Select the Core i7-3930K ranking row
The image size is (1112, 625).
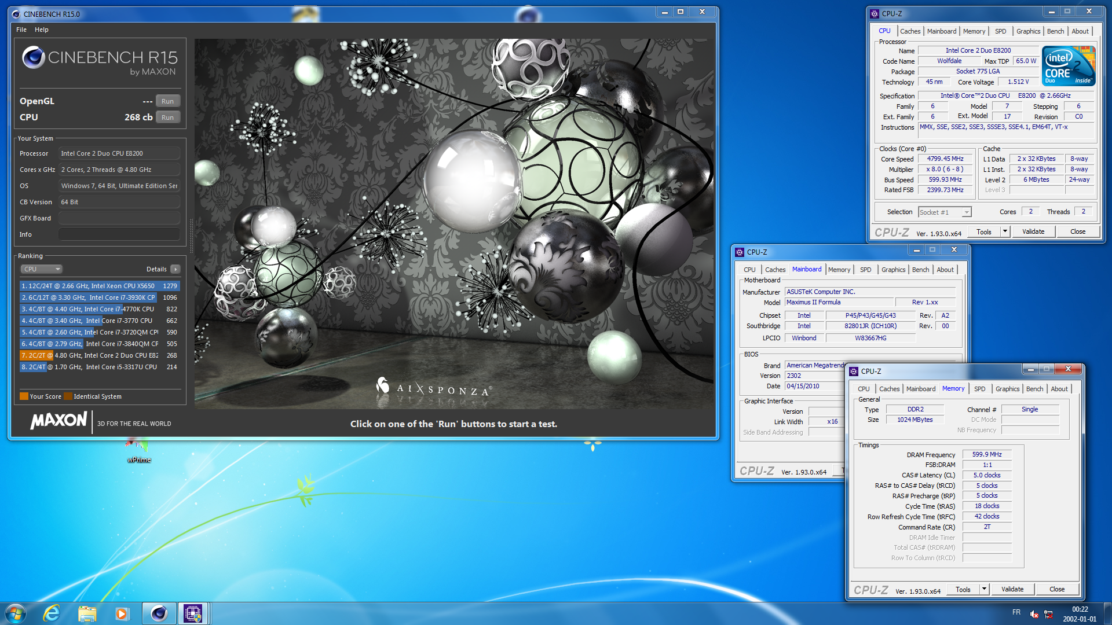click(100, 297)
